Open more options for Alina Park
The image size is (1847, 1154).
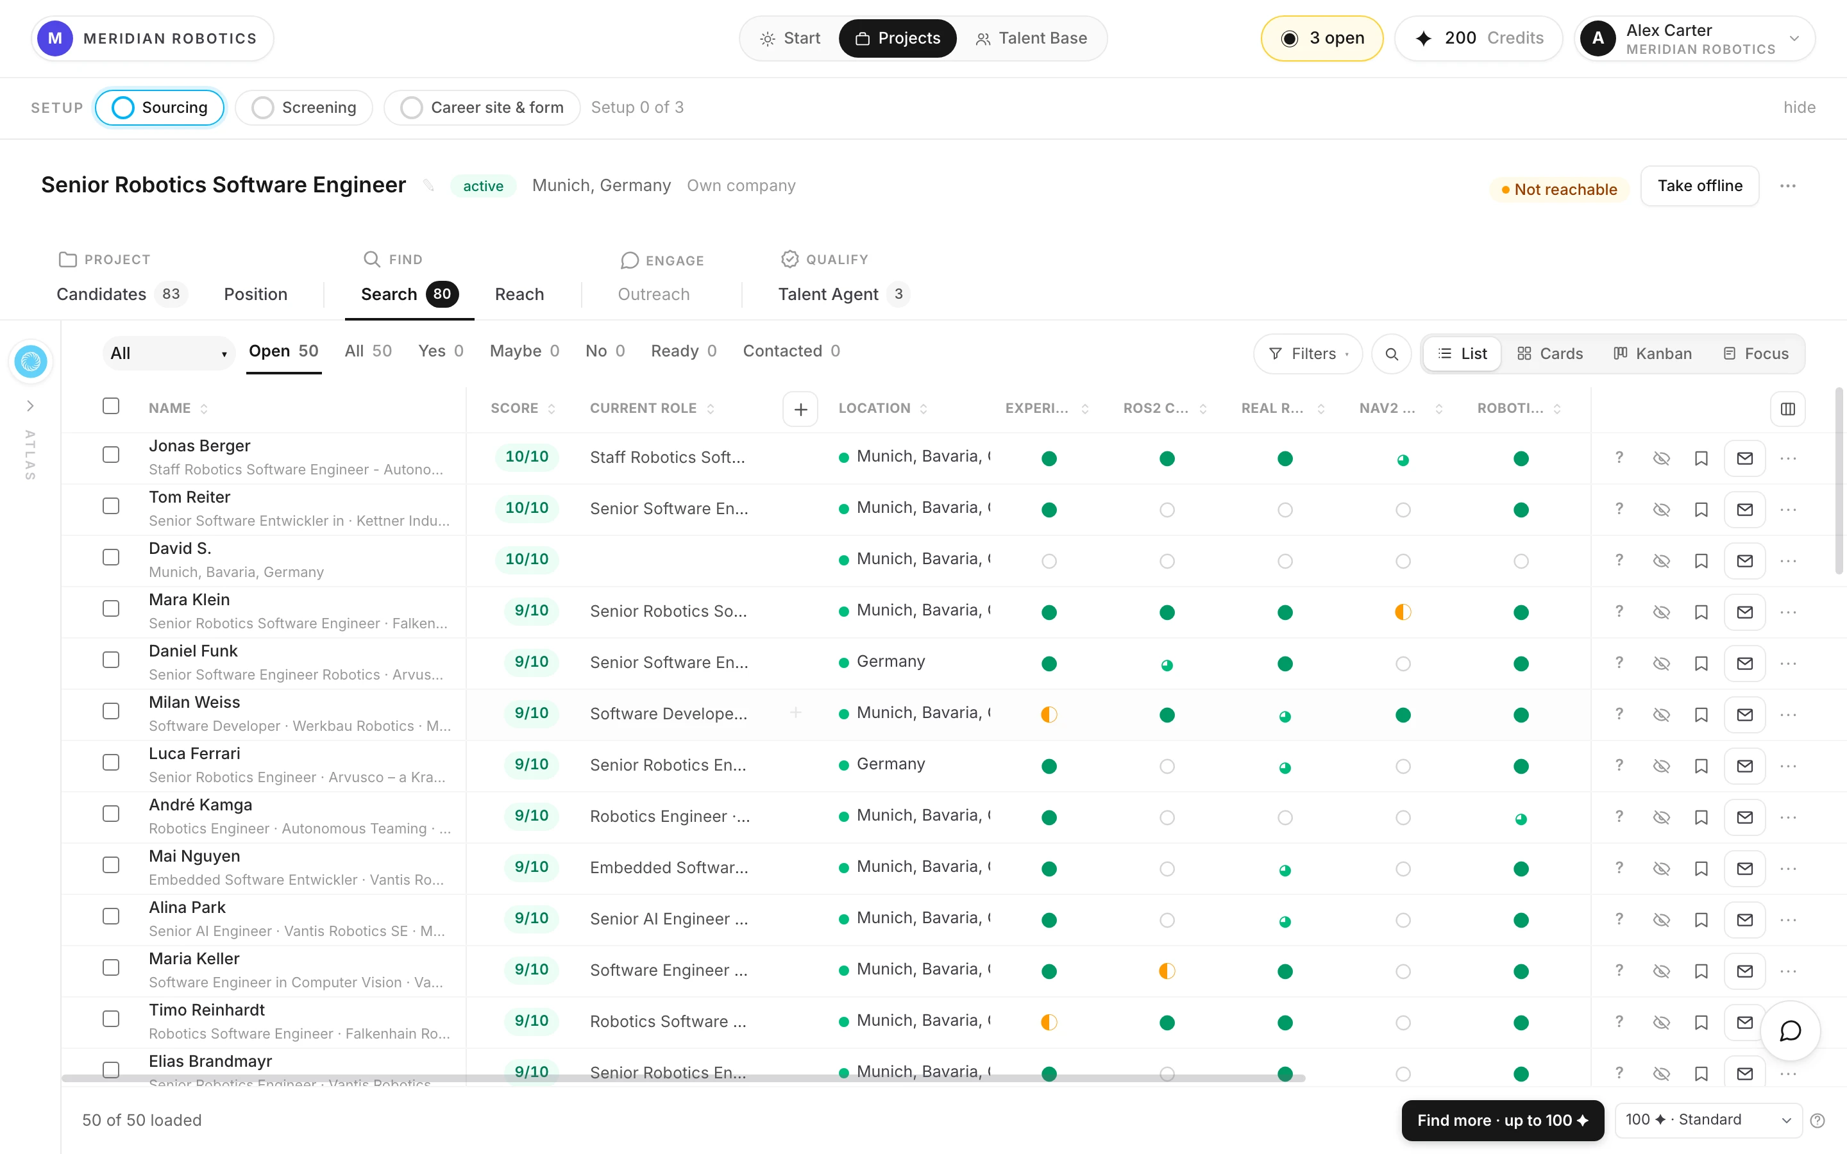pos(1788,920)
